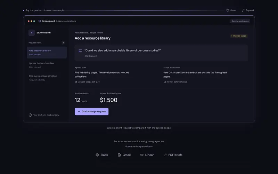
Task: Click the chat bubble icon beside client quote
Action: [x=80, y=50]
